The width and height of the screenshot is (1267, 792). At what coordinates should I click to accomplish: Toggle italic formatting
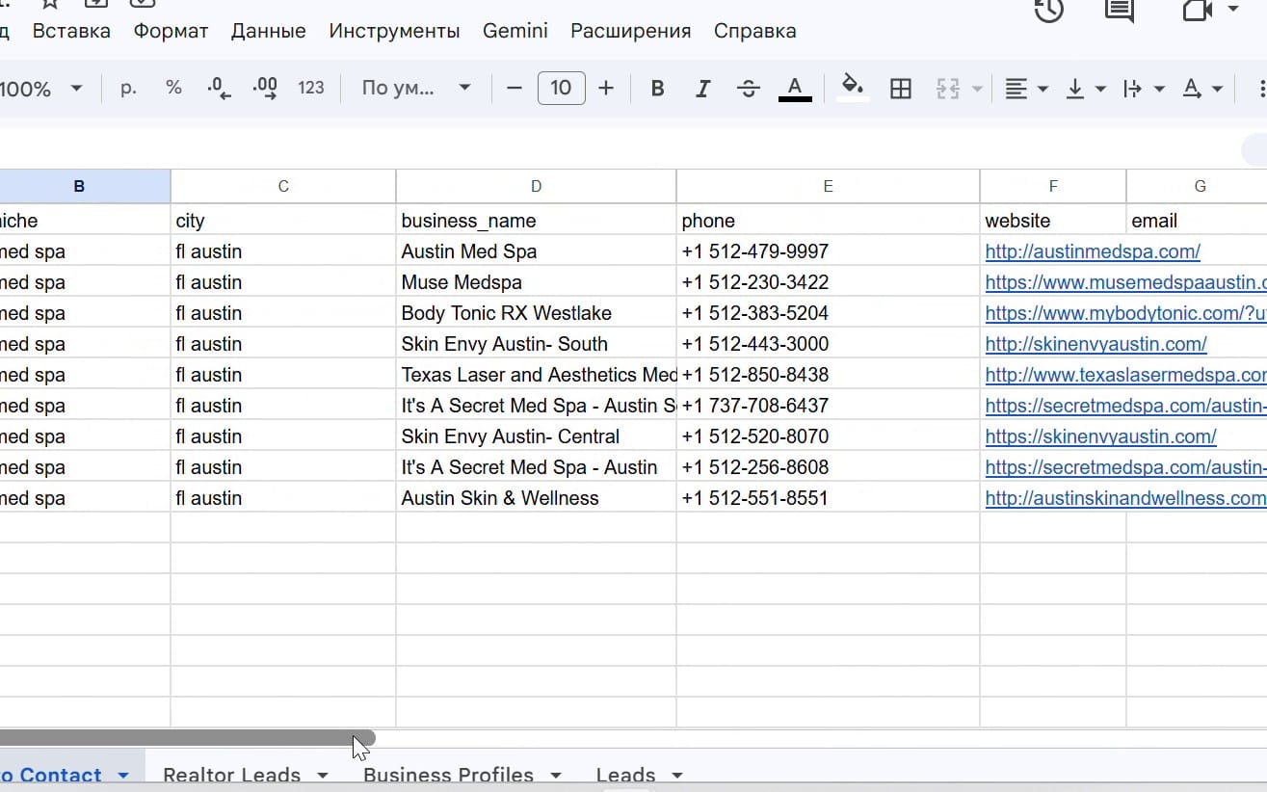point(703,89)
